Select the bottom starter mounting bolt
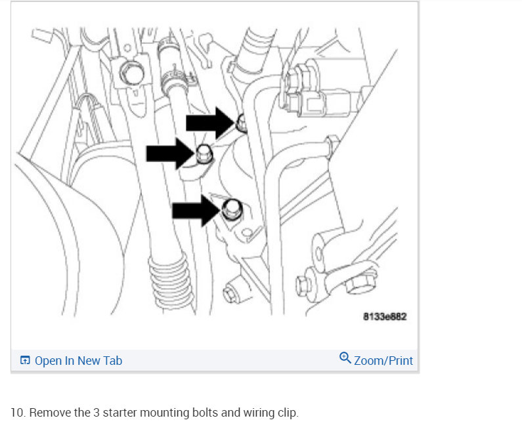This screenshot has width=522, height=437. [231, 209]
